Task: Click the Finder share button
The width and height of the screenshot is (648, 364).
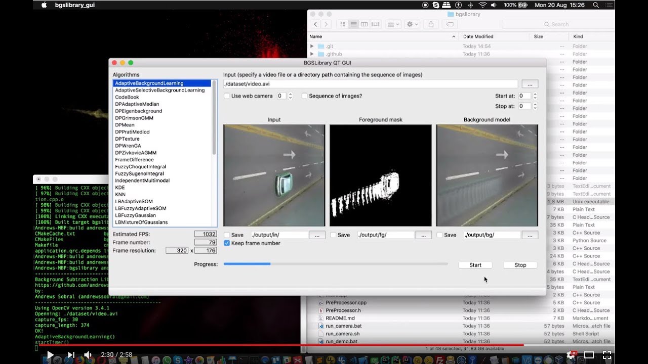Action: pyautogui.click(x=431, y=24)
